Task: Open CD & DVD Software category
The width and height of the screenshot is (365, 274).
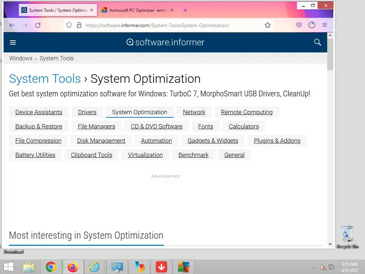Action: (x=157, y=126)
